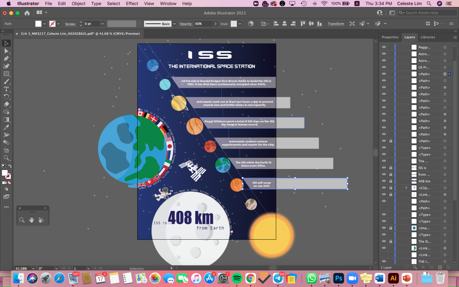Open Edit Toolbar three dots

[6, 207]
